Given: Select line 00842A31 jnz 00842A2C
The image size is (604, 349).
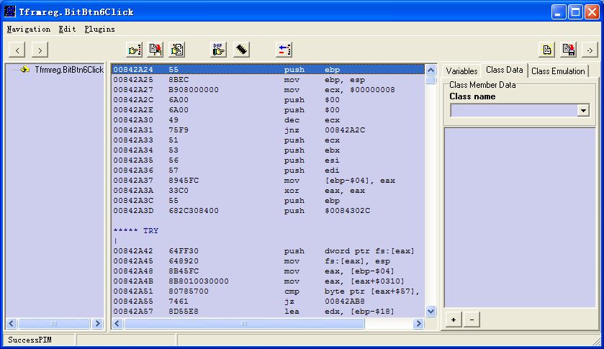Looking at the screenshot, I should [x=268, y=130].
